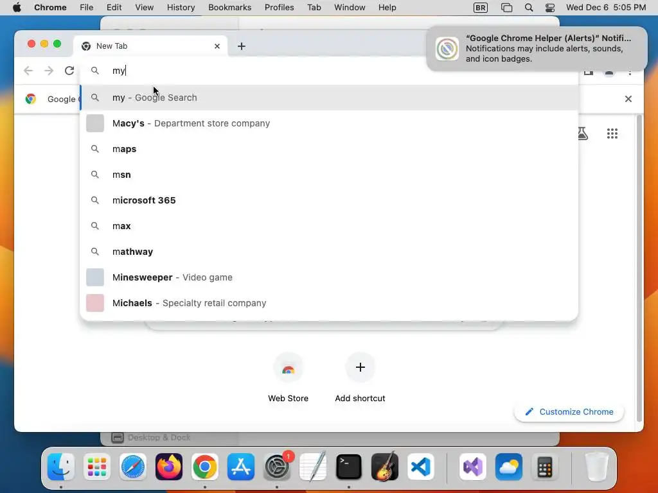Image resolution: width=658 pixels, height=493 pixels.
Task: Select the New Tab tab
Action: [x=150, y=46]
